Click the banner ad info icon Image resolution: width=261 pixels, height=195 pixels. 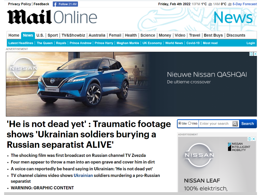point(251,54)
